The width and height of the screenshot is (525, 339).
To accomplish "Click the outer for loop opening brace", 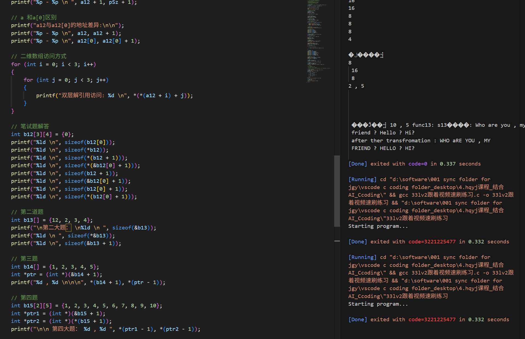I will tap(13, 72).
